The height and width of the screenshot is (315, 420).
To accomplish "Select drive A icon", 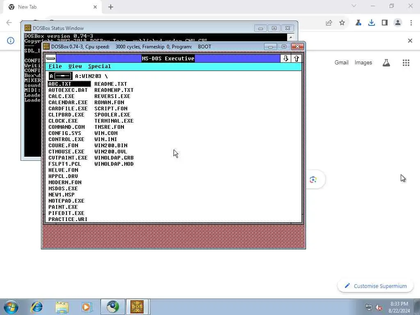I will coord(61,76).
